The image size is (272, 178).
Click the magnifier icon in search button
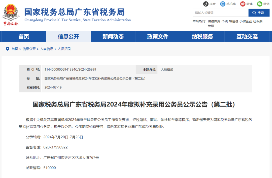(254, 13)
